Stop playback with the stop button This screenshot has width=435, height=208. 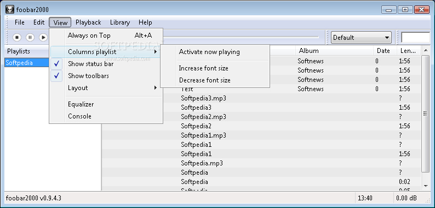[x=17, y=37]
